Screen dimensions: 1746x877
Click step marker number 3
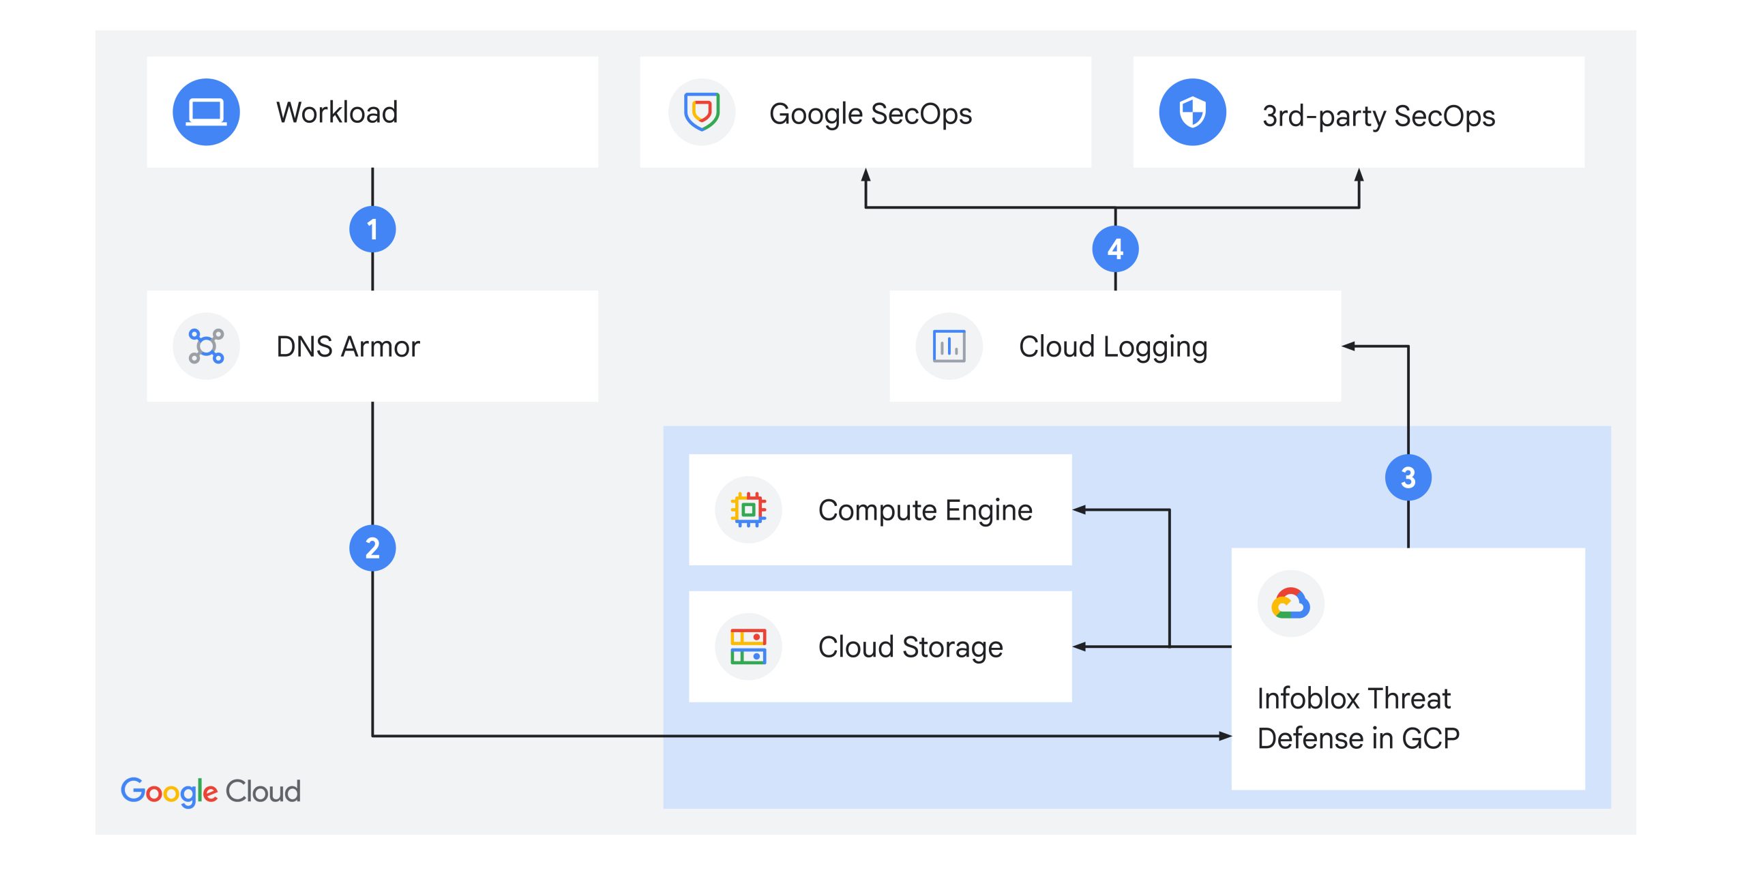[x=1408, y=477]
